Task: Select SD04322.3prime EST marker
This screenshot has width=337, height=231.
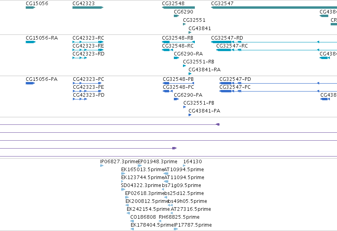Action: [123, 189]
